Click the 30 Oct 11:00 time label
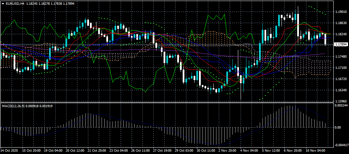This screenshot has width=349, height=154. [x=206, y=151]
